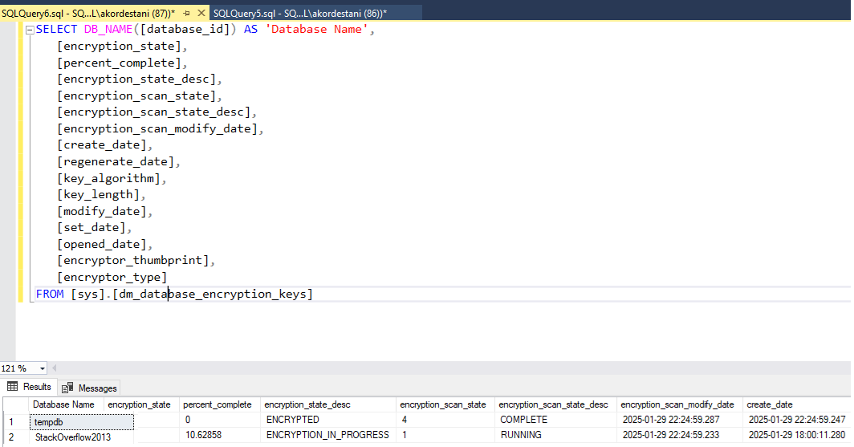Click the horizontal scrollbar left arrow
Image resolution: width=854 pixels, height=447 pixels.
tap(54, 368)
